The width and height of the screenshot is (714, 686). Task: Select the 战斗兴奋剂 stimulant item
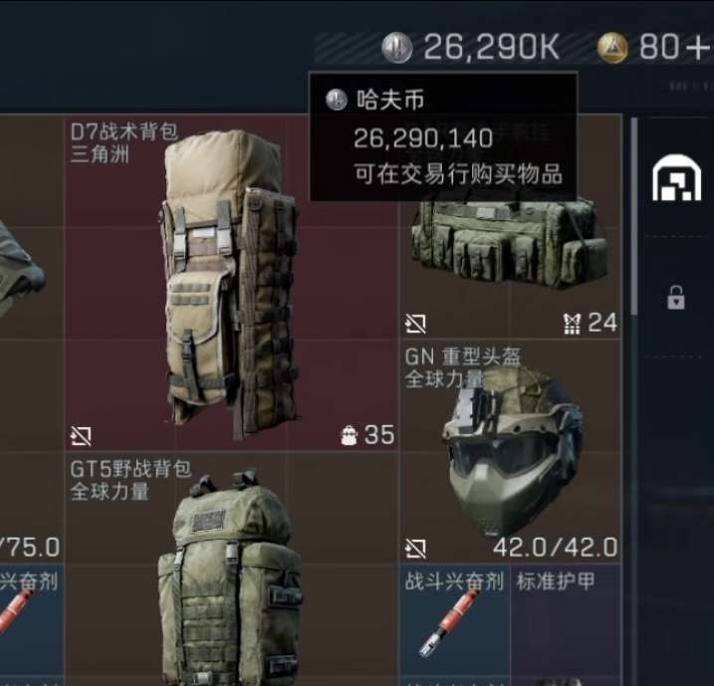point(454,624)
